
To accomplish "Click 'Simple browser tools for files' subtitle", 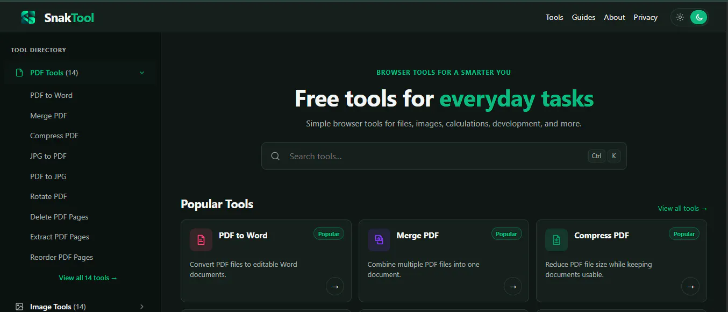I will [444, 124].
